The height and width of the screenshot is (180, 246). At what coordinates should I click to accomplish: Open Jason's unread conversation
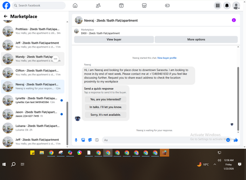[32, 114]
